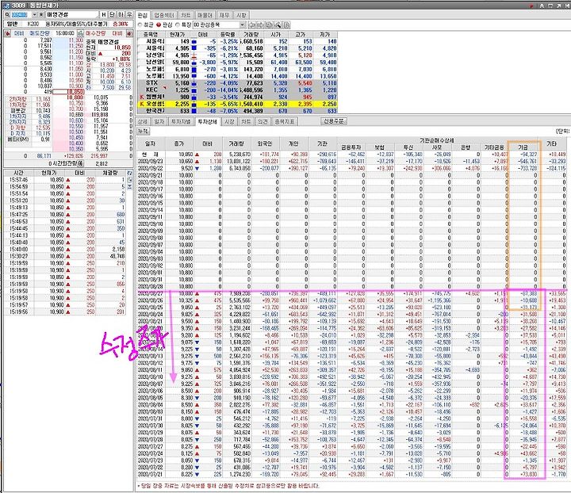Click the last toolbar icon in watchlist bar

pos(286,25)
